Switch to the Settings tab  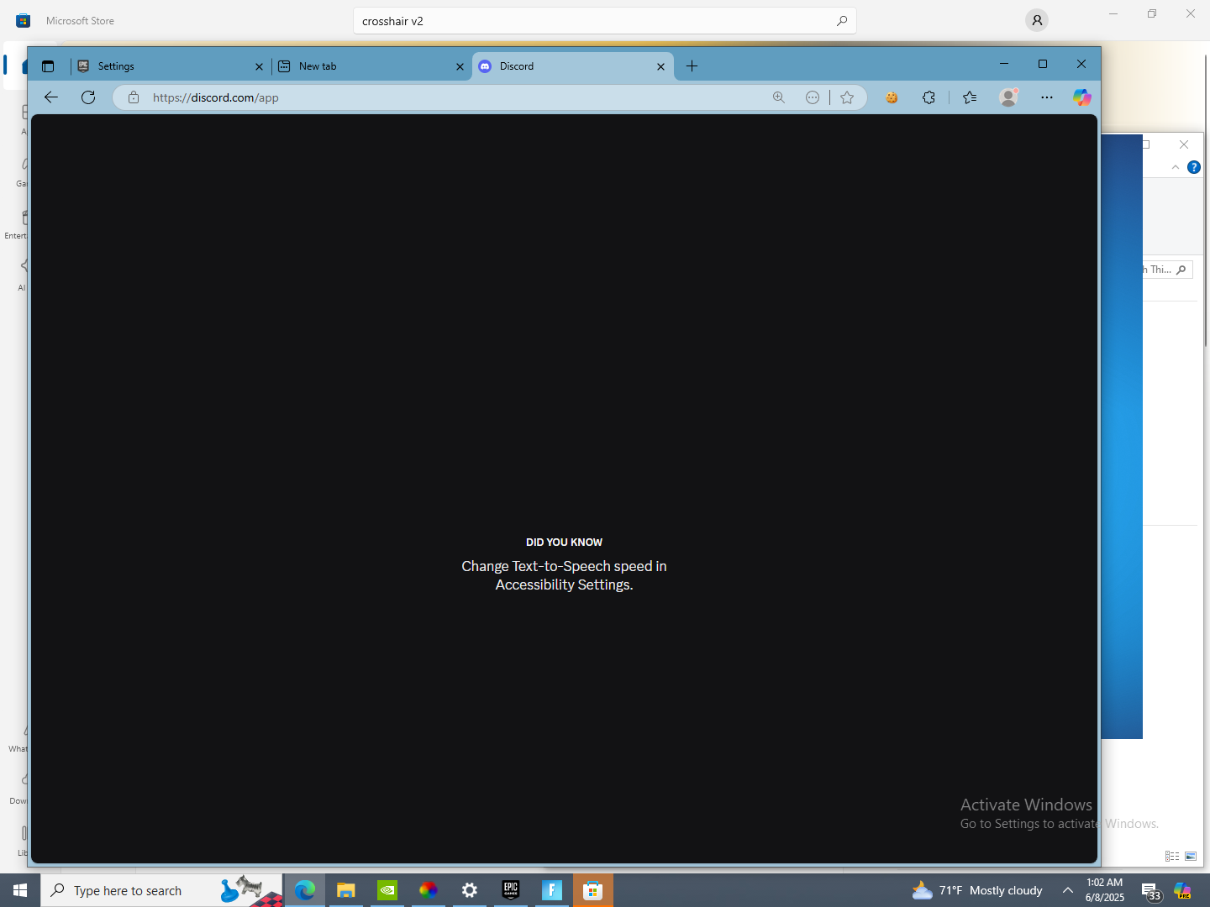pyautogui.click(x=171, y=66)
